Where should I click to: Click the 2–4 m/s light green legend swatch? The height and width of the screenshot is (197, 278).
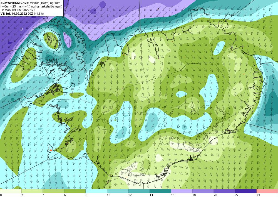click(x=32, y=191)
